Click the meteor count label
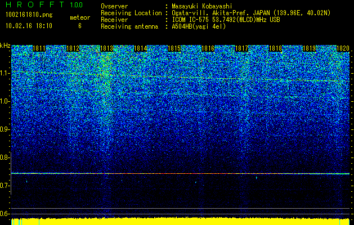 (80, 17)
